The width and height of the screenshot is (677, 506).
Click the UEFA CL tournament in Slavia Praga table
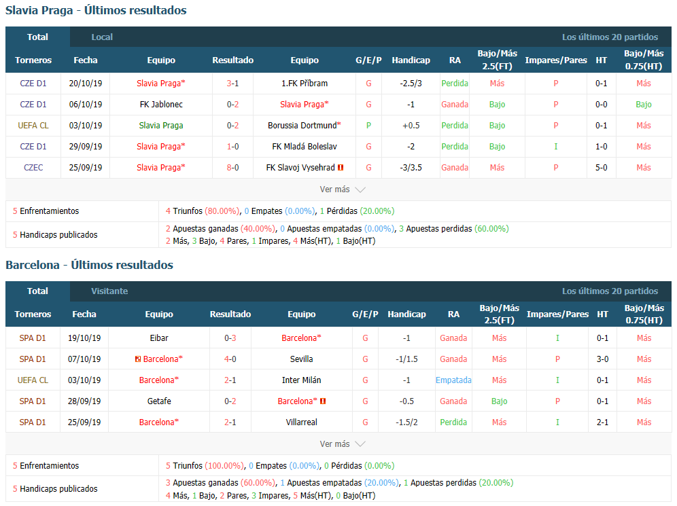pos(33,126)
